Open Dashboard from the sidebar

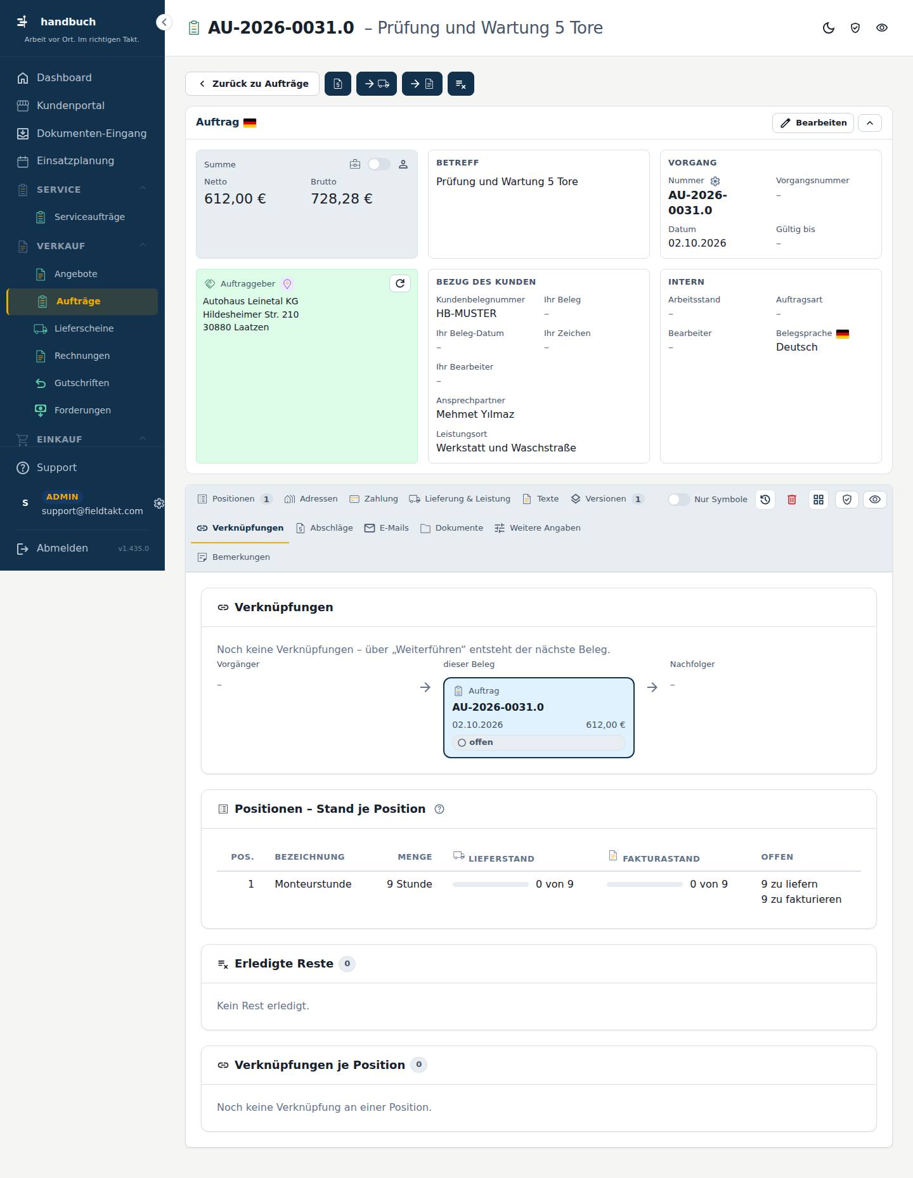pyautogui.click(x=82, y=78)
